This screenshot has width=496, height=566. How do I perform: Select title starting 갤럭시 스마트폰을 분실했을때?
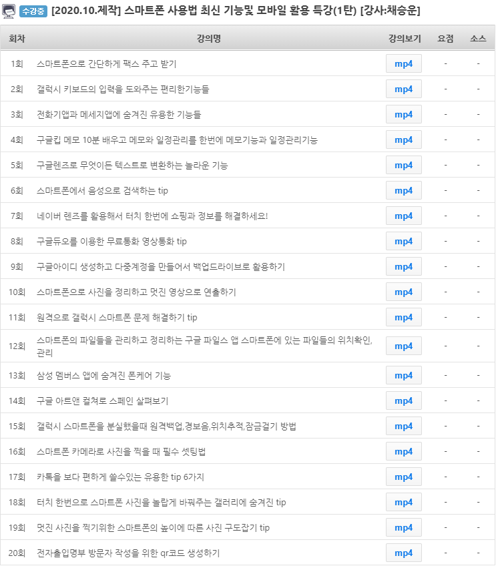click(x=166, y=427)
